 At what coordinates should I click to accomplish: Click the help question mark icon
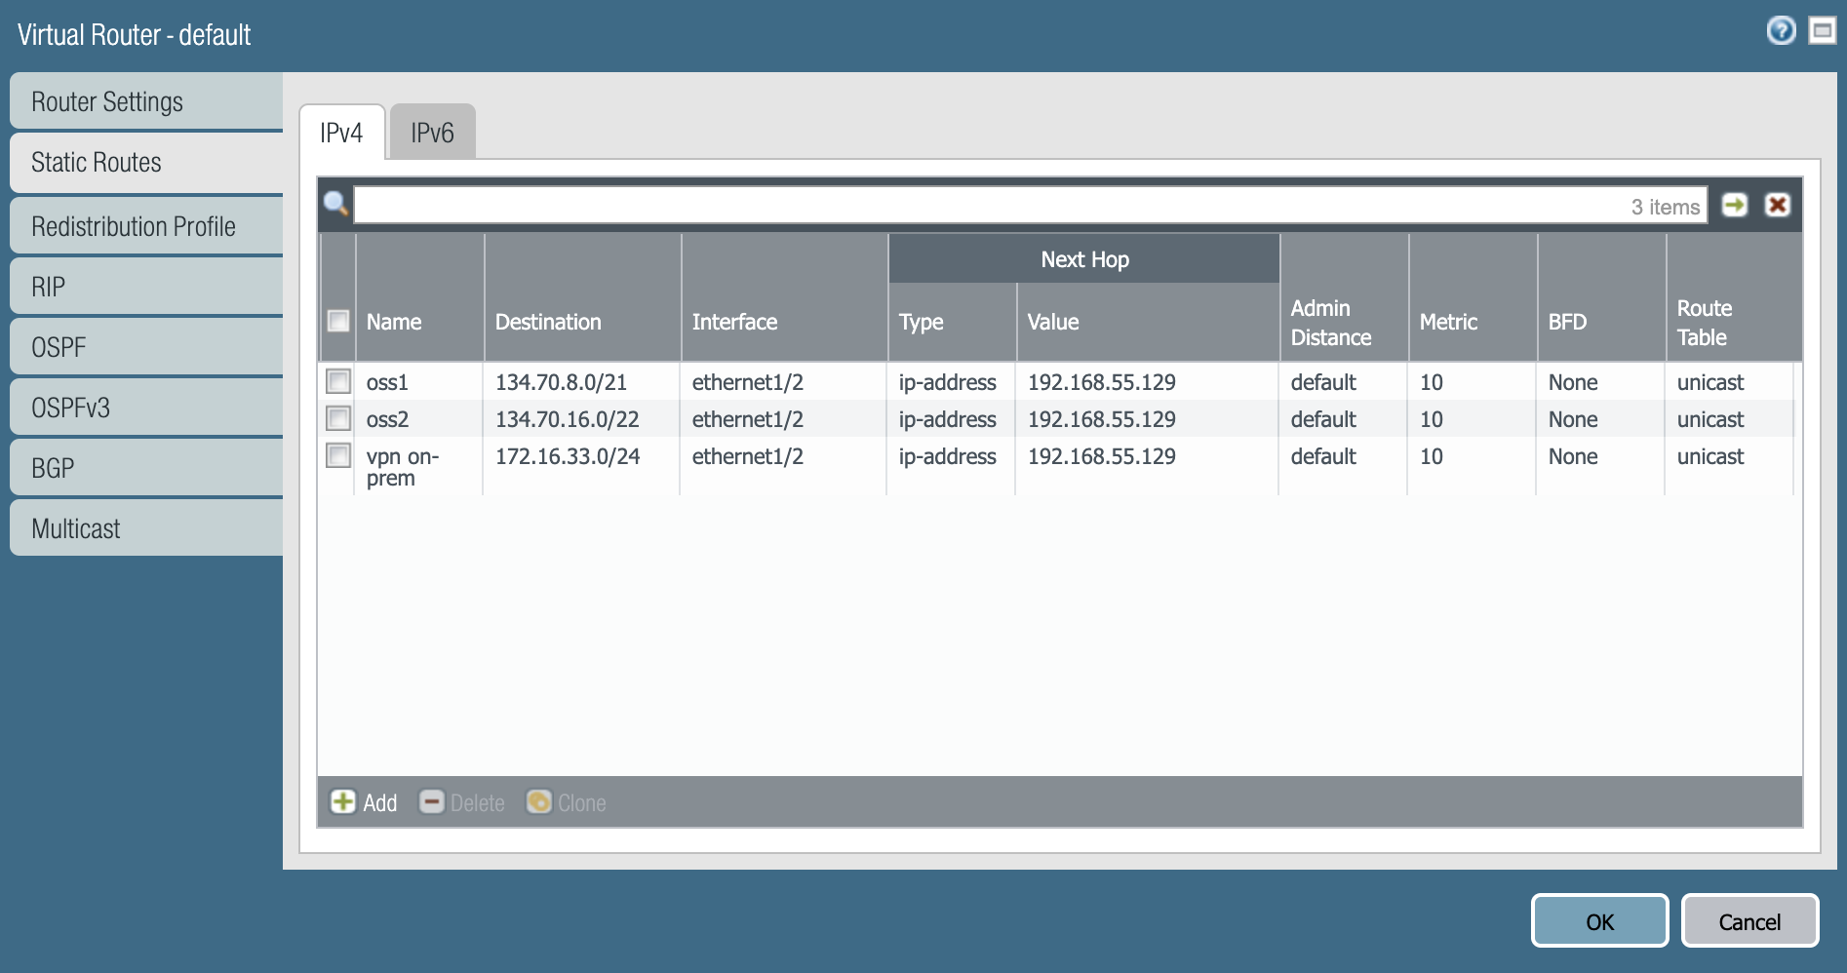click(x=1781, y=31)
